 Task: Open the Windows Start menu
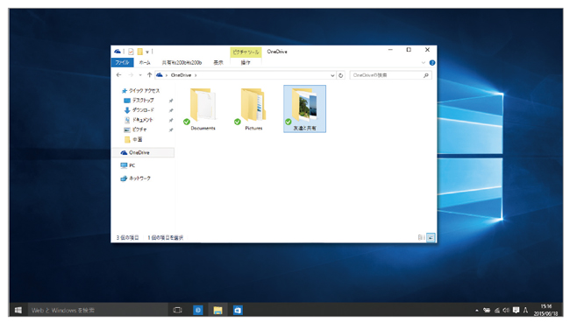18,310
